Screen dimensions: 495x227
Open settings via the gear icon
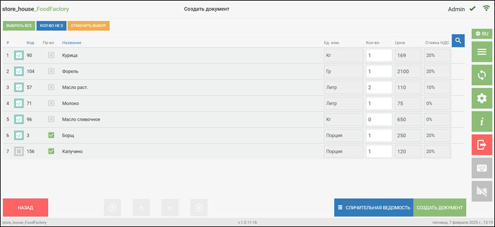pos(482,98)
